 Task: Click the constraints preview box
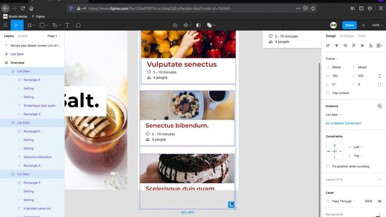(334, 151)
